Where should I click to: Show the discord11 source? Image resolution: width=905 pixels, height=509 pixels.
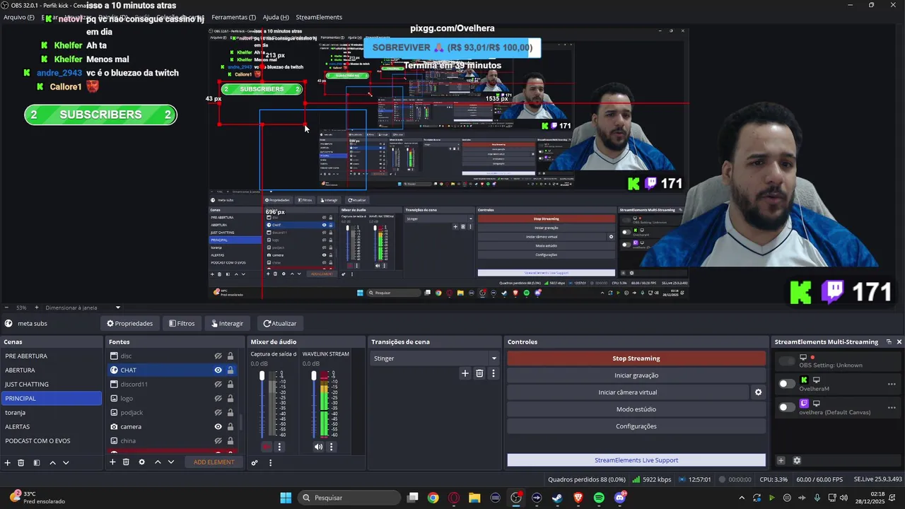pyautogui.click(x=218, y=385)
